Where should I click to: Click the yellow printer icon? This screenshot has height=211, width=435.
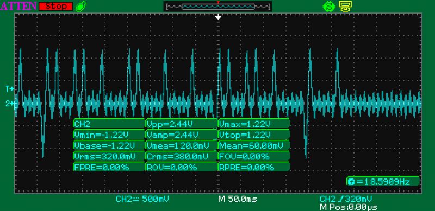[345, 7]
